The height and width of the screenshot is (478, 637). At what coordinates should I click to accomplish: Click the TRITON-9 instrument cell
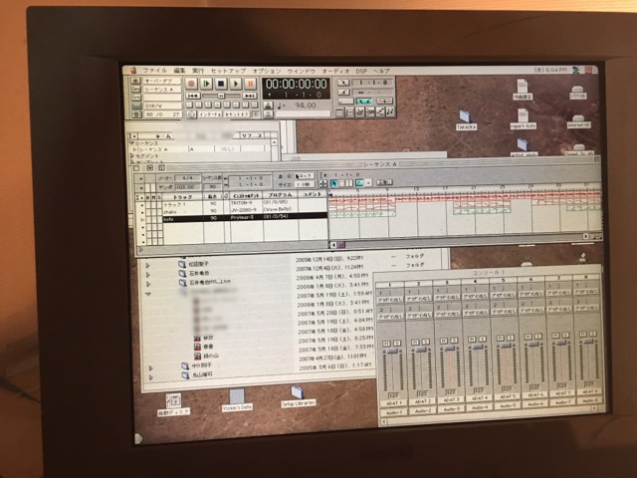tap(246, 203)
